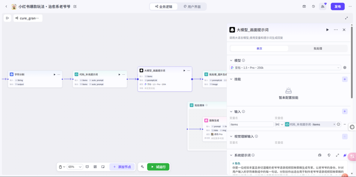Image resolution: width=356 pixels, height=177 pixels.
Task: Click the items variable name field
Action: click(x=252, y=124)
